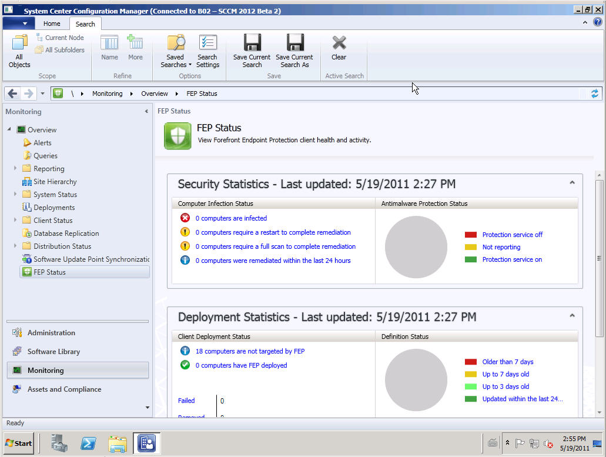Open the Start menu
This screenshot has width=606, height=457.
click(19, 443)
